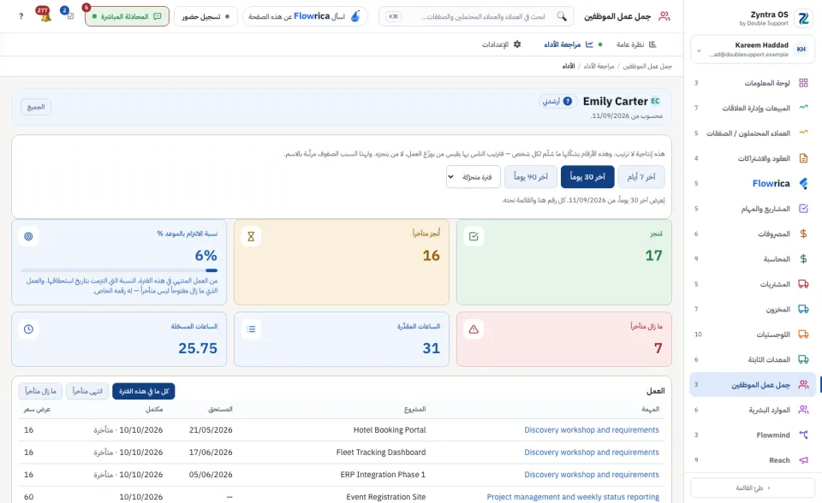Click the المبيعات وإدارة العلاقات trend icon

(x=803, y=108)
